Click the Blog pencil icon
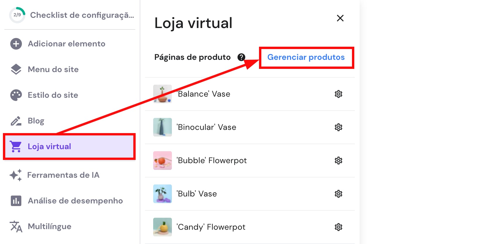Screen dimensions: 480x244 (15, 121)
